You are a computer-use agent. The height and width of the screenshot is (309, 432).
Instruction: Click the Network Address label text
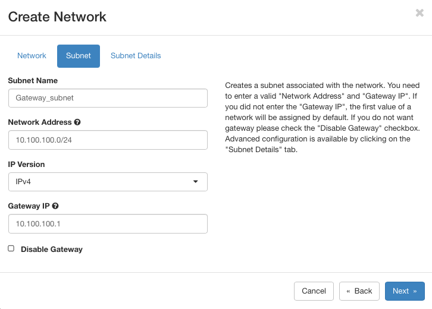(x=40, y=122)
